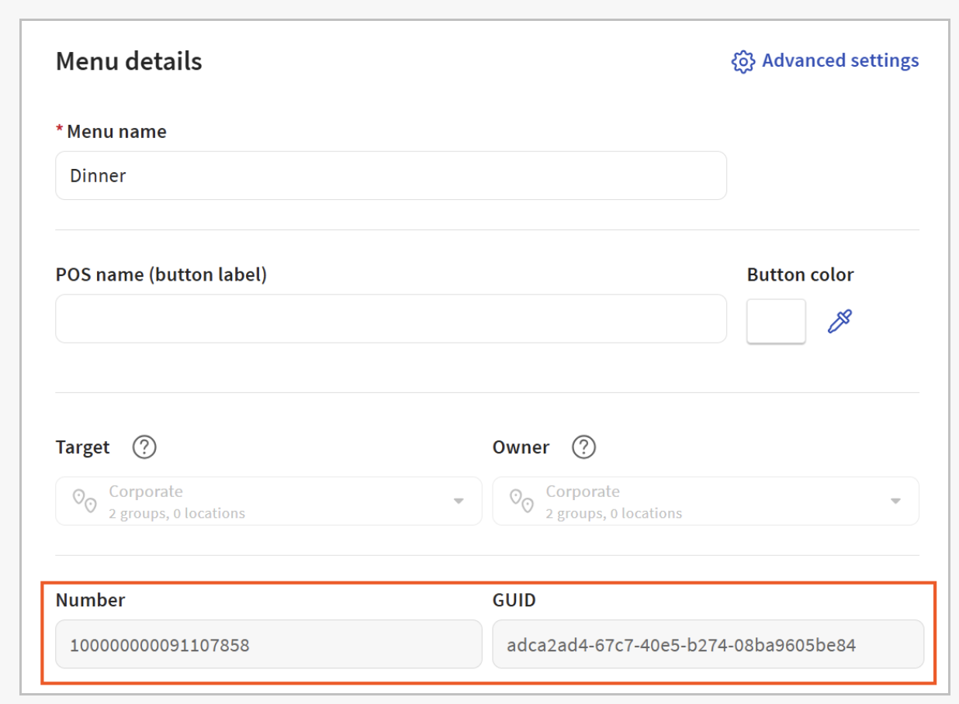
Task: Focus the POS name button label field
Action: pos(390,319)
